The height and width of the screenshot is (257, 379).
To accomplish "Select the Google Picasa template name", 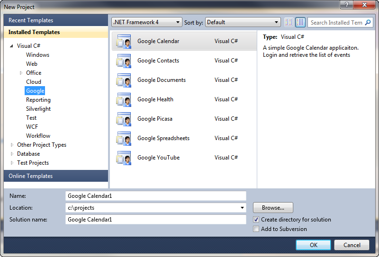I will coord(155,119).
